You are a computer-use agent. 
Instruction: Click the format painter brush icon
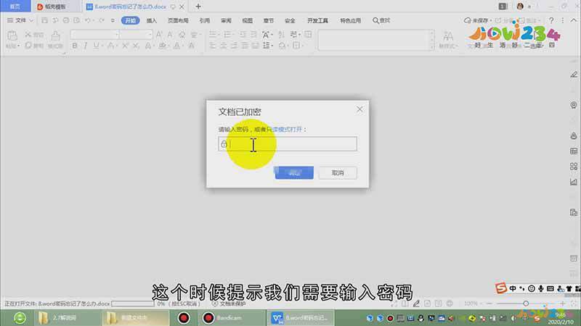click(x=56, y=36)
